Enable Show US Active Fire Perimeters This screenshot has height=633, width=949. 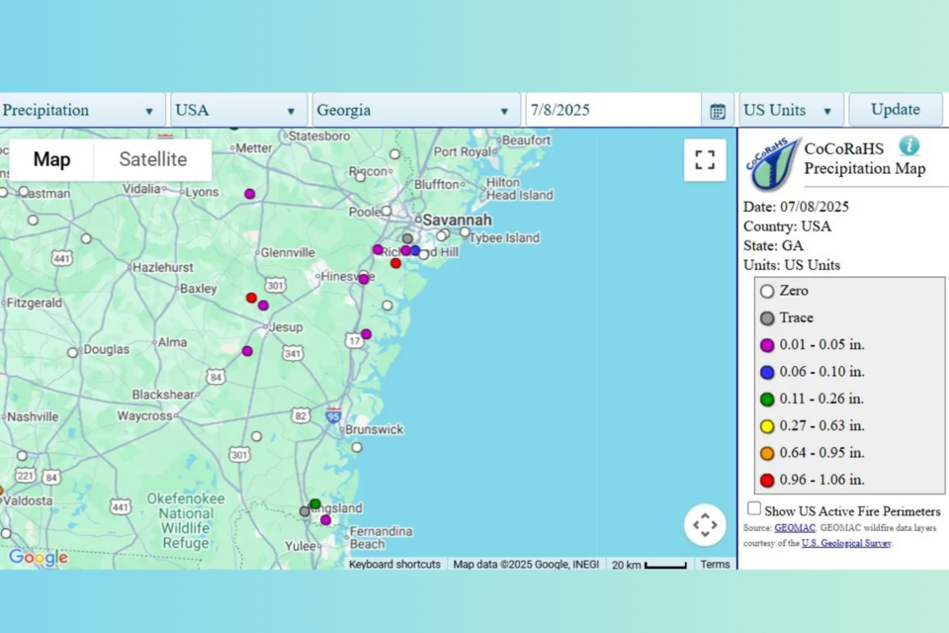[x=753, y=508]
